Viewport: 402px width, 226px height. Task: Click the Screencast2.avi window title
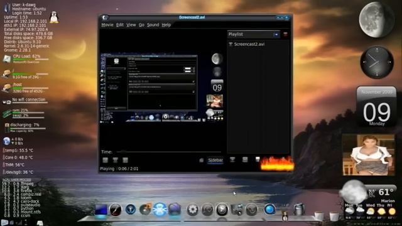point(192,18)
